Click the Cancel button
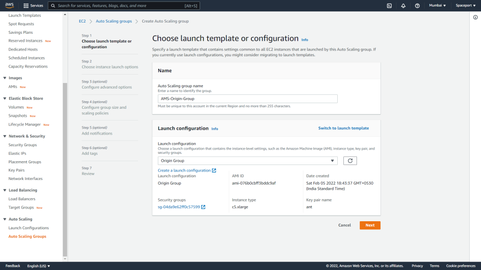The height and width of the screenshot is (270, 481). click(x=344, y=225)
